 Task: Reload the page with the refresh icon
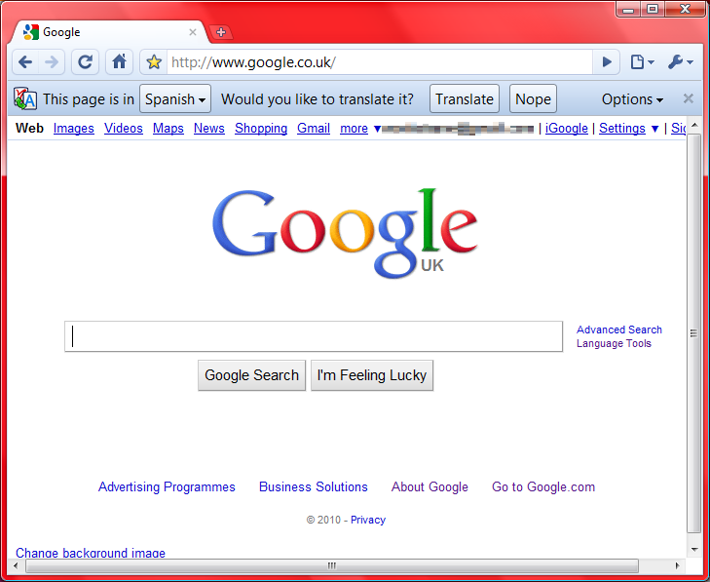[85, 61]
